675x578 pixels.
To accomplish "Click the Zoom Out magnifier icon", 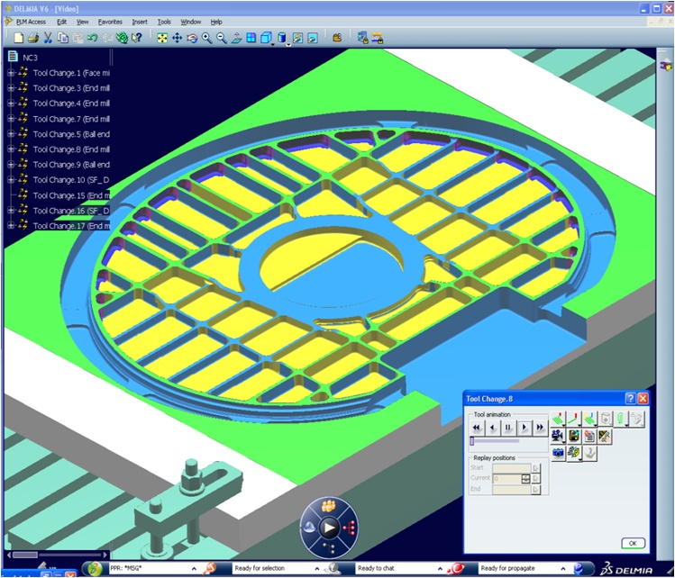I will point(222,38).
